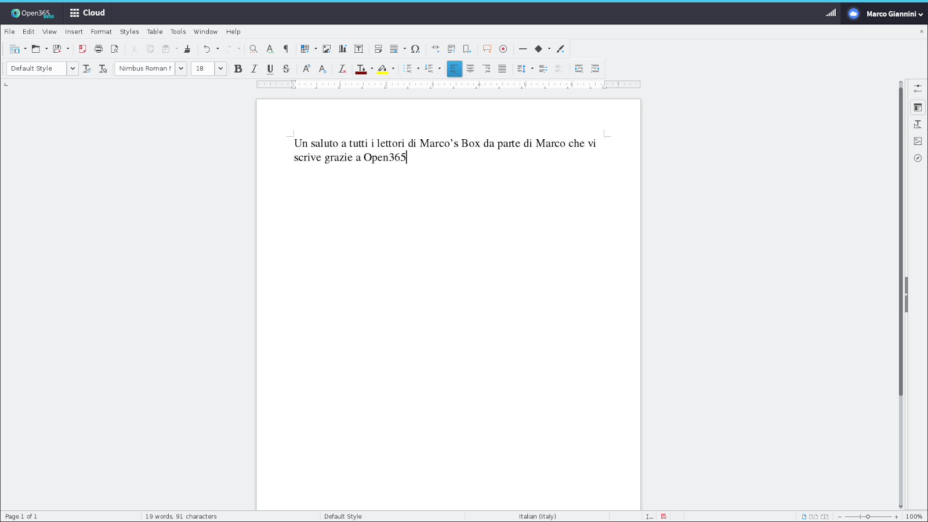
Task: Expand the font size dropdown
Action: click(x=220, y=69)
